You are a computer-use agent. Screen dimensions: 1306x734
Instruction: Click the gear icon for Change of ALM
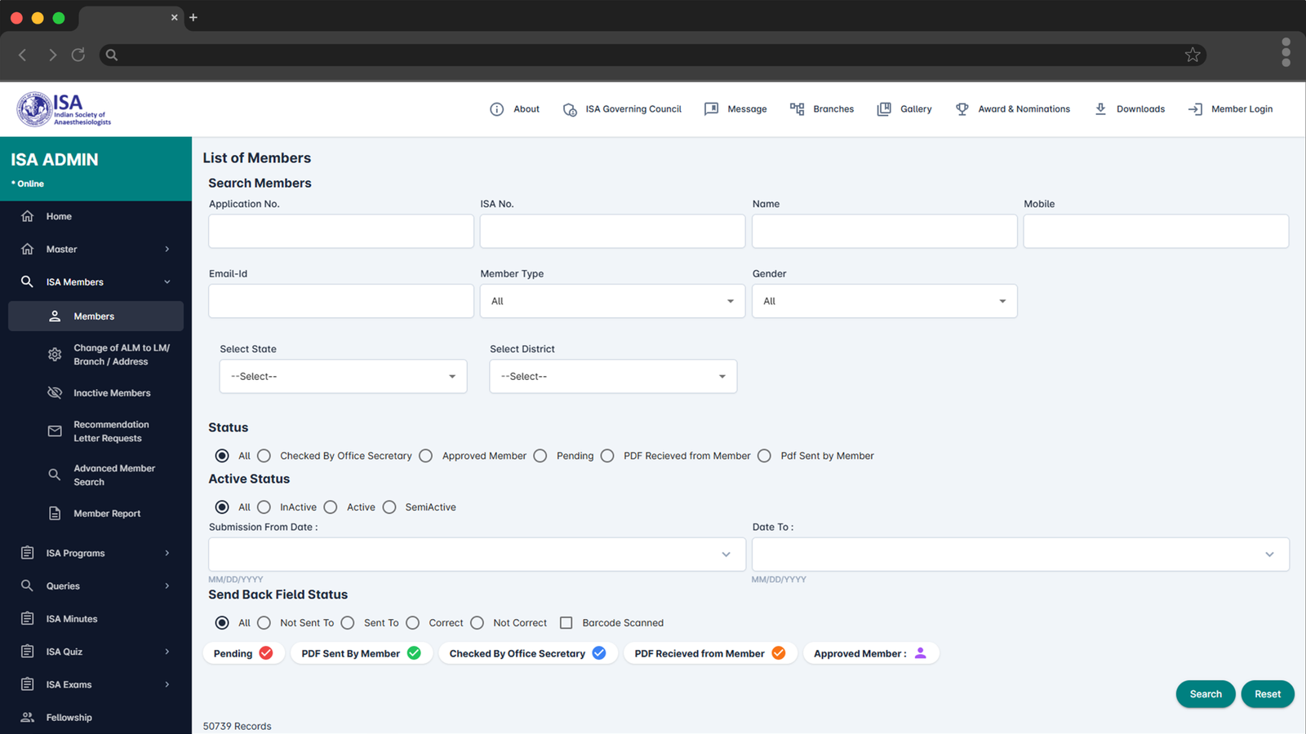point(55,355)
